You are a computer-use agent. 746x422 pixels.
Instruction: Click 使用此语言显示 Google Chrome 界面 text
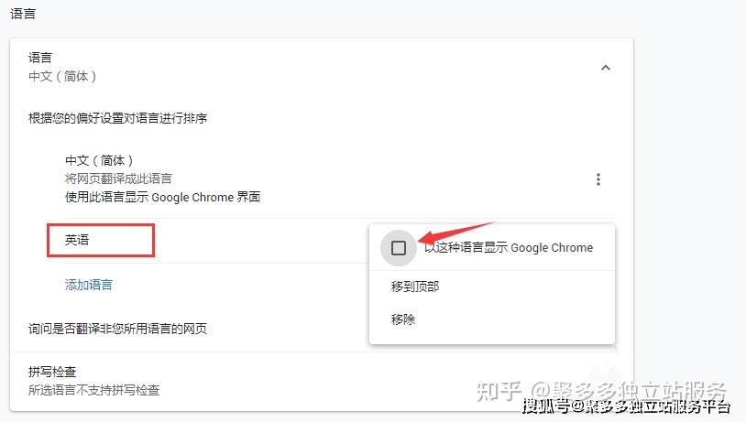[x=163, y=197]
